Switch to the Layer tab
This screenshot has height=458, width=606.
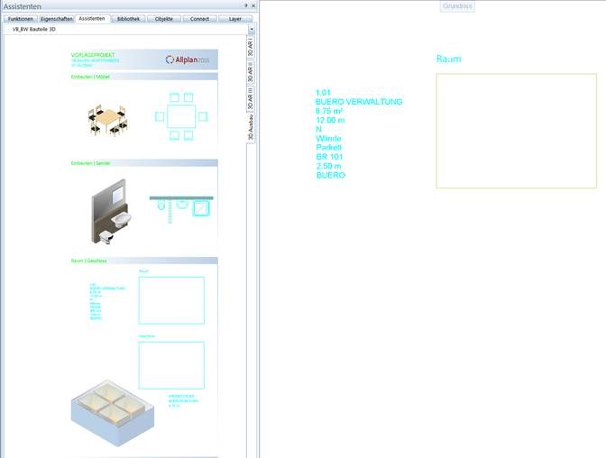pyautogui.click(x=234, y=18)
